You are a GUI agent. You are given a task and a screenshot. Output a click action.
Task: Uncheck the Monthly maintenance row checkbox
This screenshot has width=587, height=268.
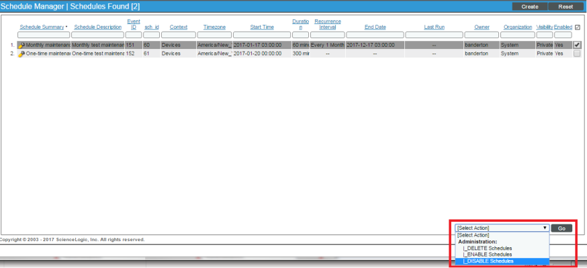coord(577,45)
